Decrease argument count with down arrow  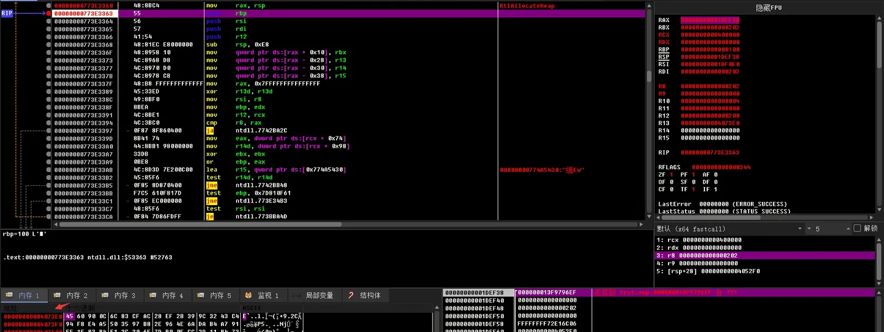pyautogui.click(x=809, y=229)
